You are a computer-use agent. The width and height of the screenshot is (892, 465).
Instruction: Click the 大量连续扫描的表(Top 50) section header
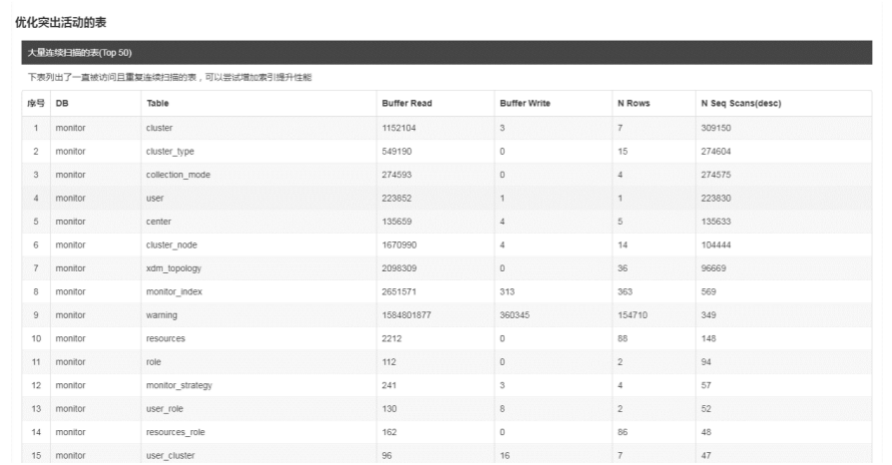447,52
